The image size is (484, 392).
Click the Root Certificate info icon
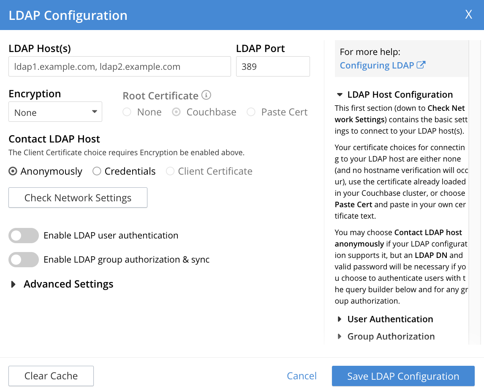tap(207, 96)
